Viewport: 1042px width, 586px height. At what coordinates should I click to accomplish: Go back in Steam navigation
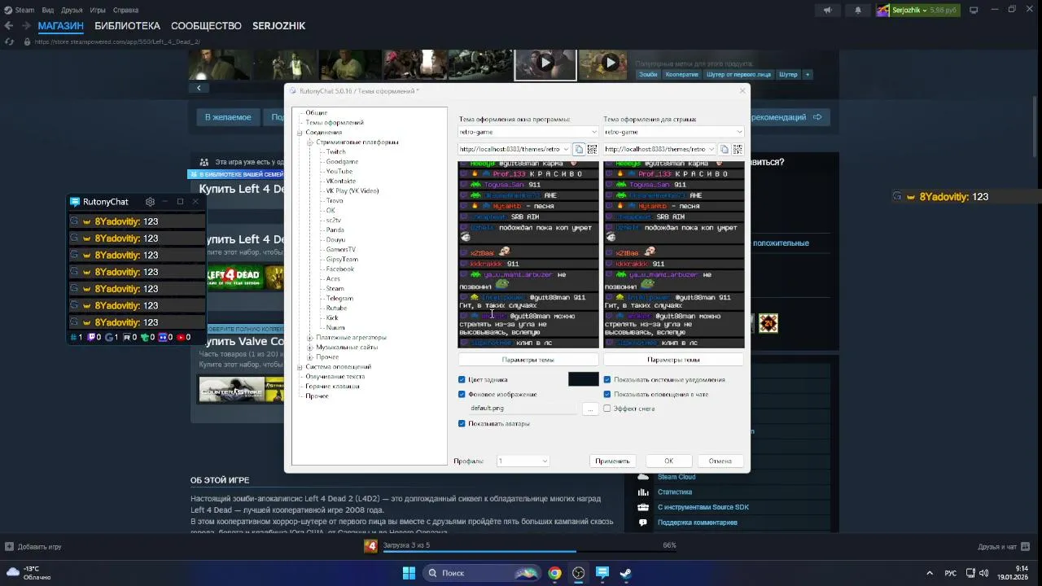click(x=9, y=26)
